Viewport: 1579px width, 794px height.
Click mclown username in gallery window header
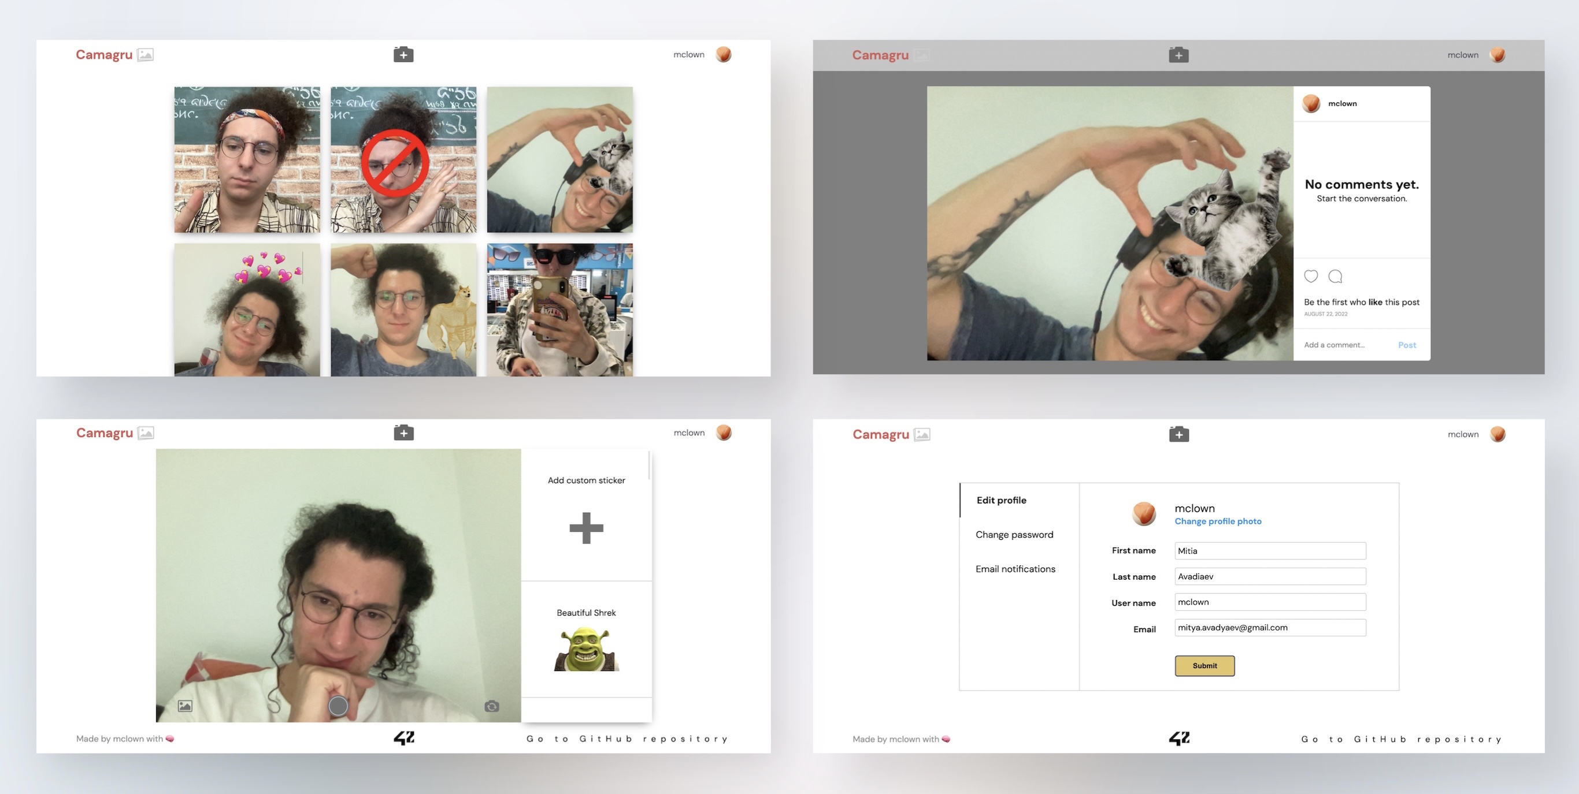pyautogui.click(x=688, y=54)
